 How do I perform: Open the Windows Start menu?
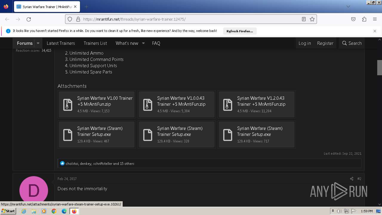pyautogui.click(x=8, y=211)
